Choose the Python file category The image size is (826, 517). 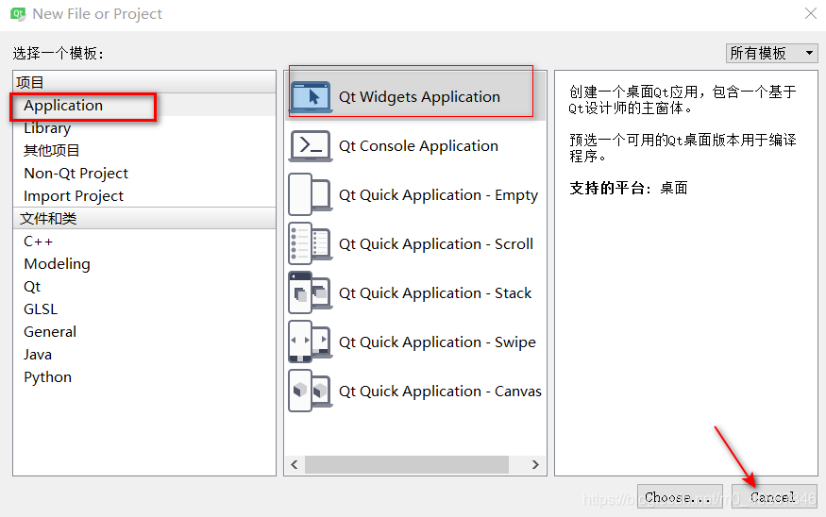[x=48, y=377]
